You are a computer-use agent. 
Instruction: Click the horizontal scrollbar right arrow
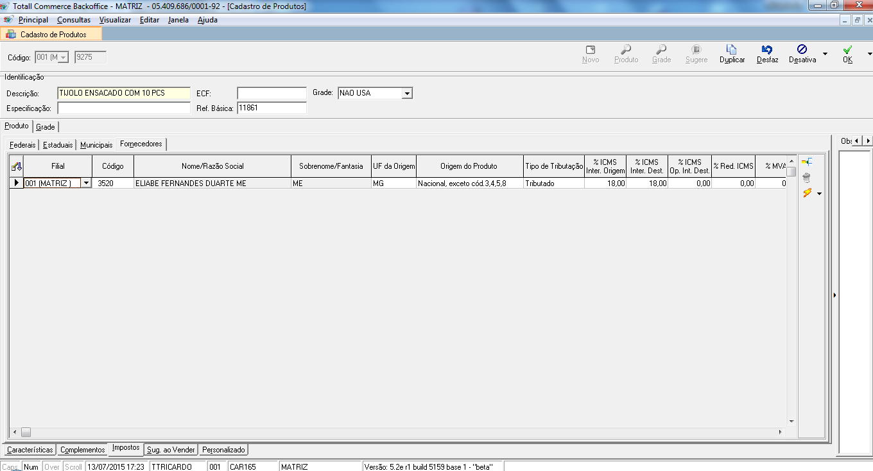coord(780,432)
